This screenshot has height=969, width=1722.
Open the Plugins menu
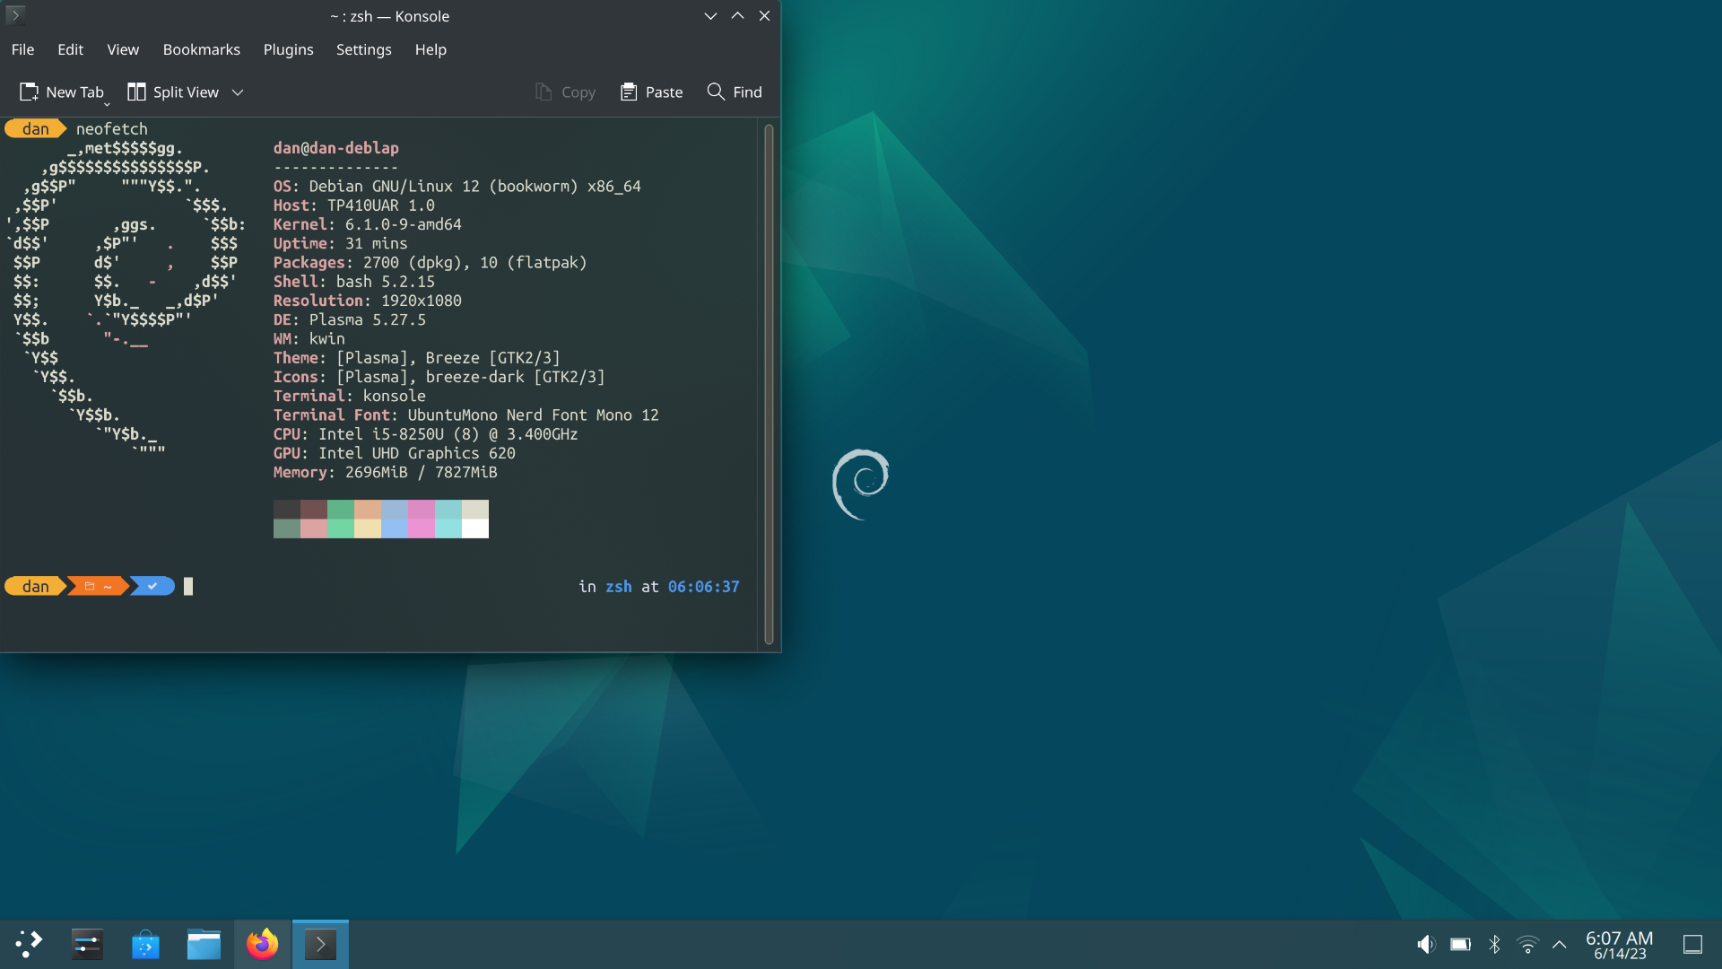point(288,49)
